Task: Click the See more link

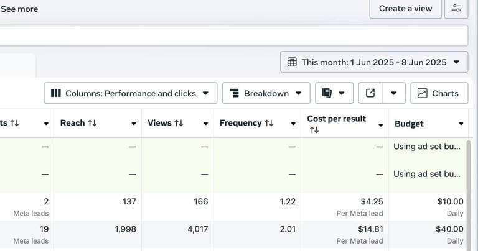Action: point(19,9)
